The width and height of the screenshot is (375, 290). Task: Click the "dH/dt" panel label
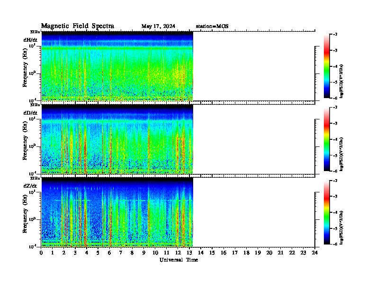(30, 40)
